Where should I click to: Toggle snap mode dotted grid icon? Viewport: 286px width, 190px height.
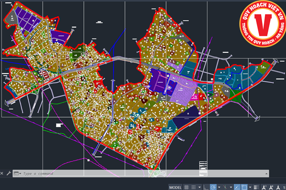coord(193,187)
